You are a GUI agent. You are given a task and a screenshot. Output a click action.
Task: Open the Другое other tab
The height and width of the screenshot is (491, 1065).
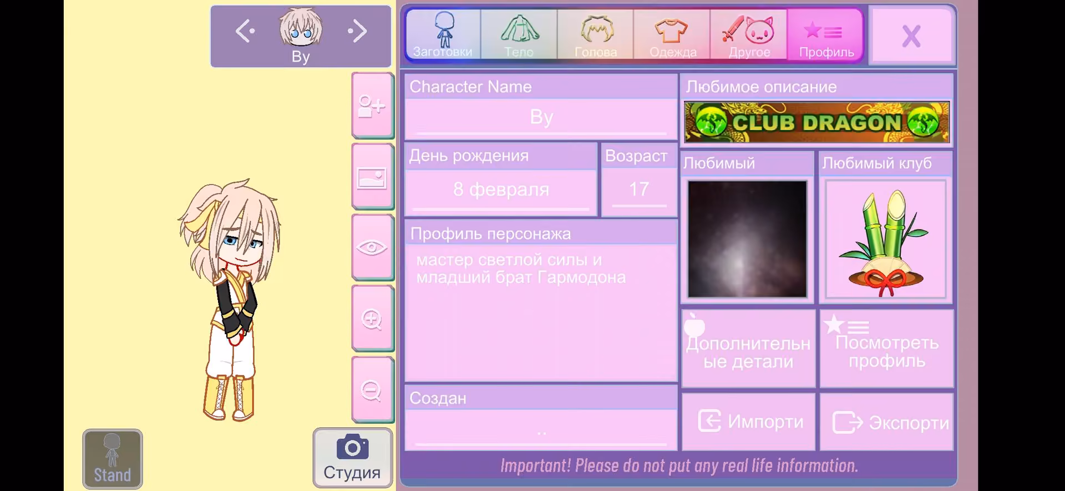tap(749, 34)
